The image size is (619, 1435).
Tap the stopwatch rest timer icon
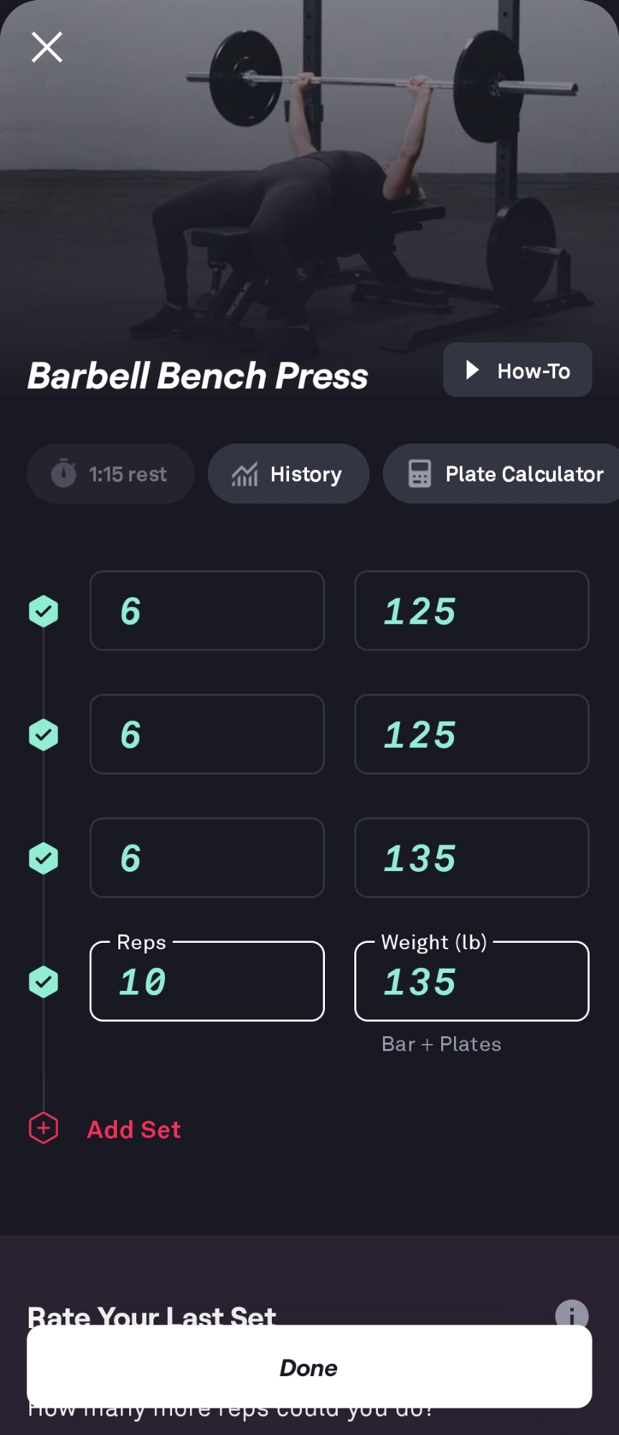coord(63,474)
